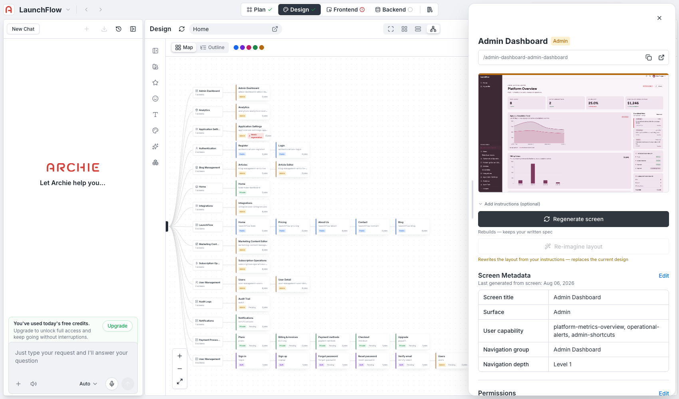Select the sitemap tree view icon
679x399 pixels.
click(433, 29)
